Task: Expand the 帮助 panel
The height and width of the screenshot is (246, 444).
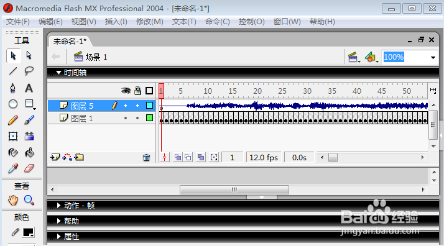Action: pyautogui.click(x=58, y=221)
